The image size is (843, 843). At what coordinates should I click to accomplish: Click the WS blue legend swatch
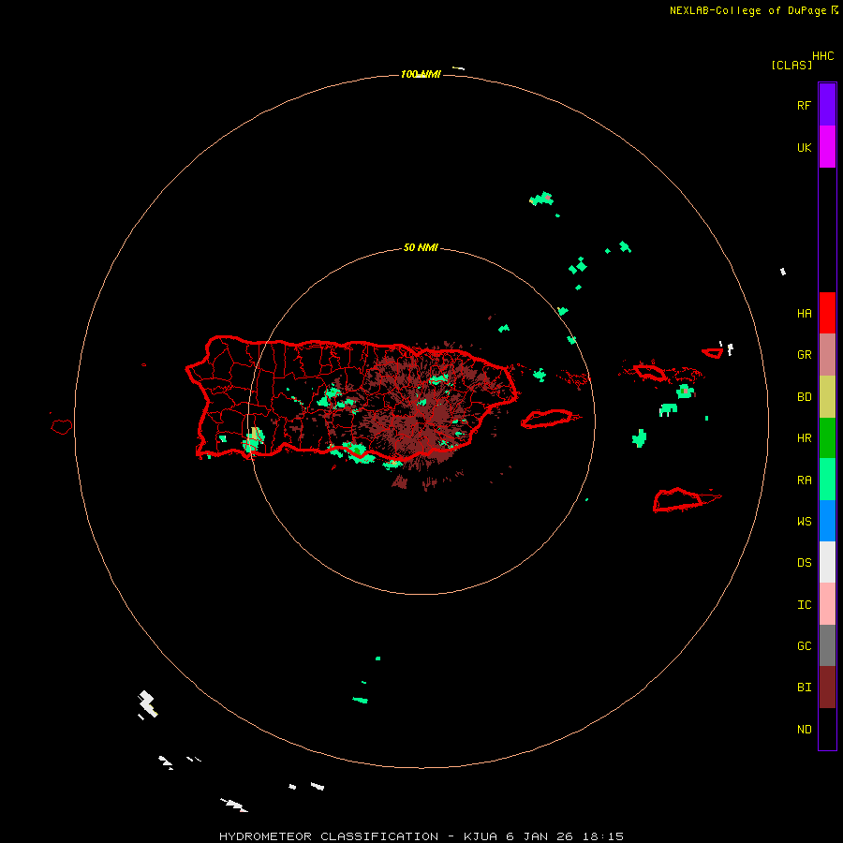click(827, 521)
